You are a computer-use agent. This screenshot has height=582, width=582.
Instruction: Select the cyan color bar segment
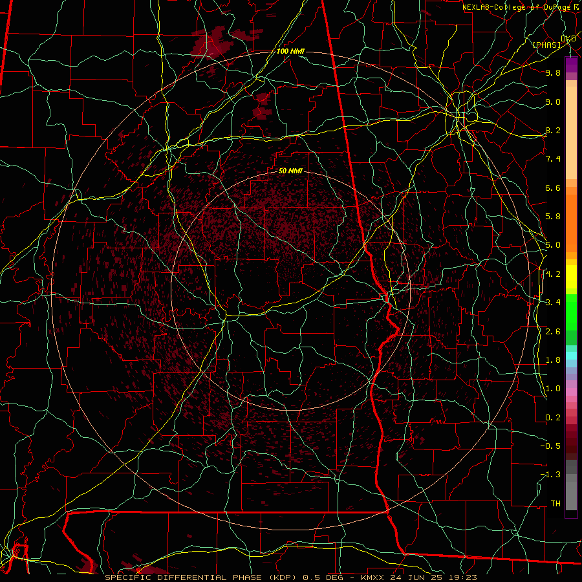pos(571,356)
